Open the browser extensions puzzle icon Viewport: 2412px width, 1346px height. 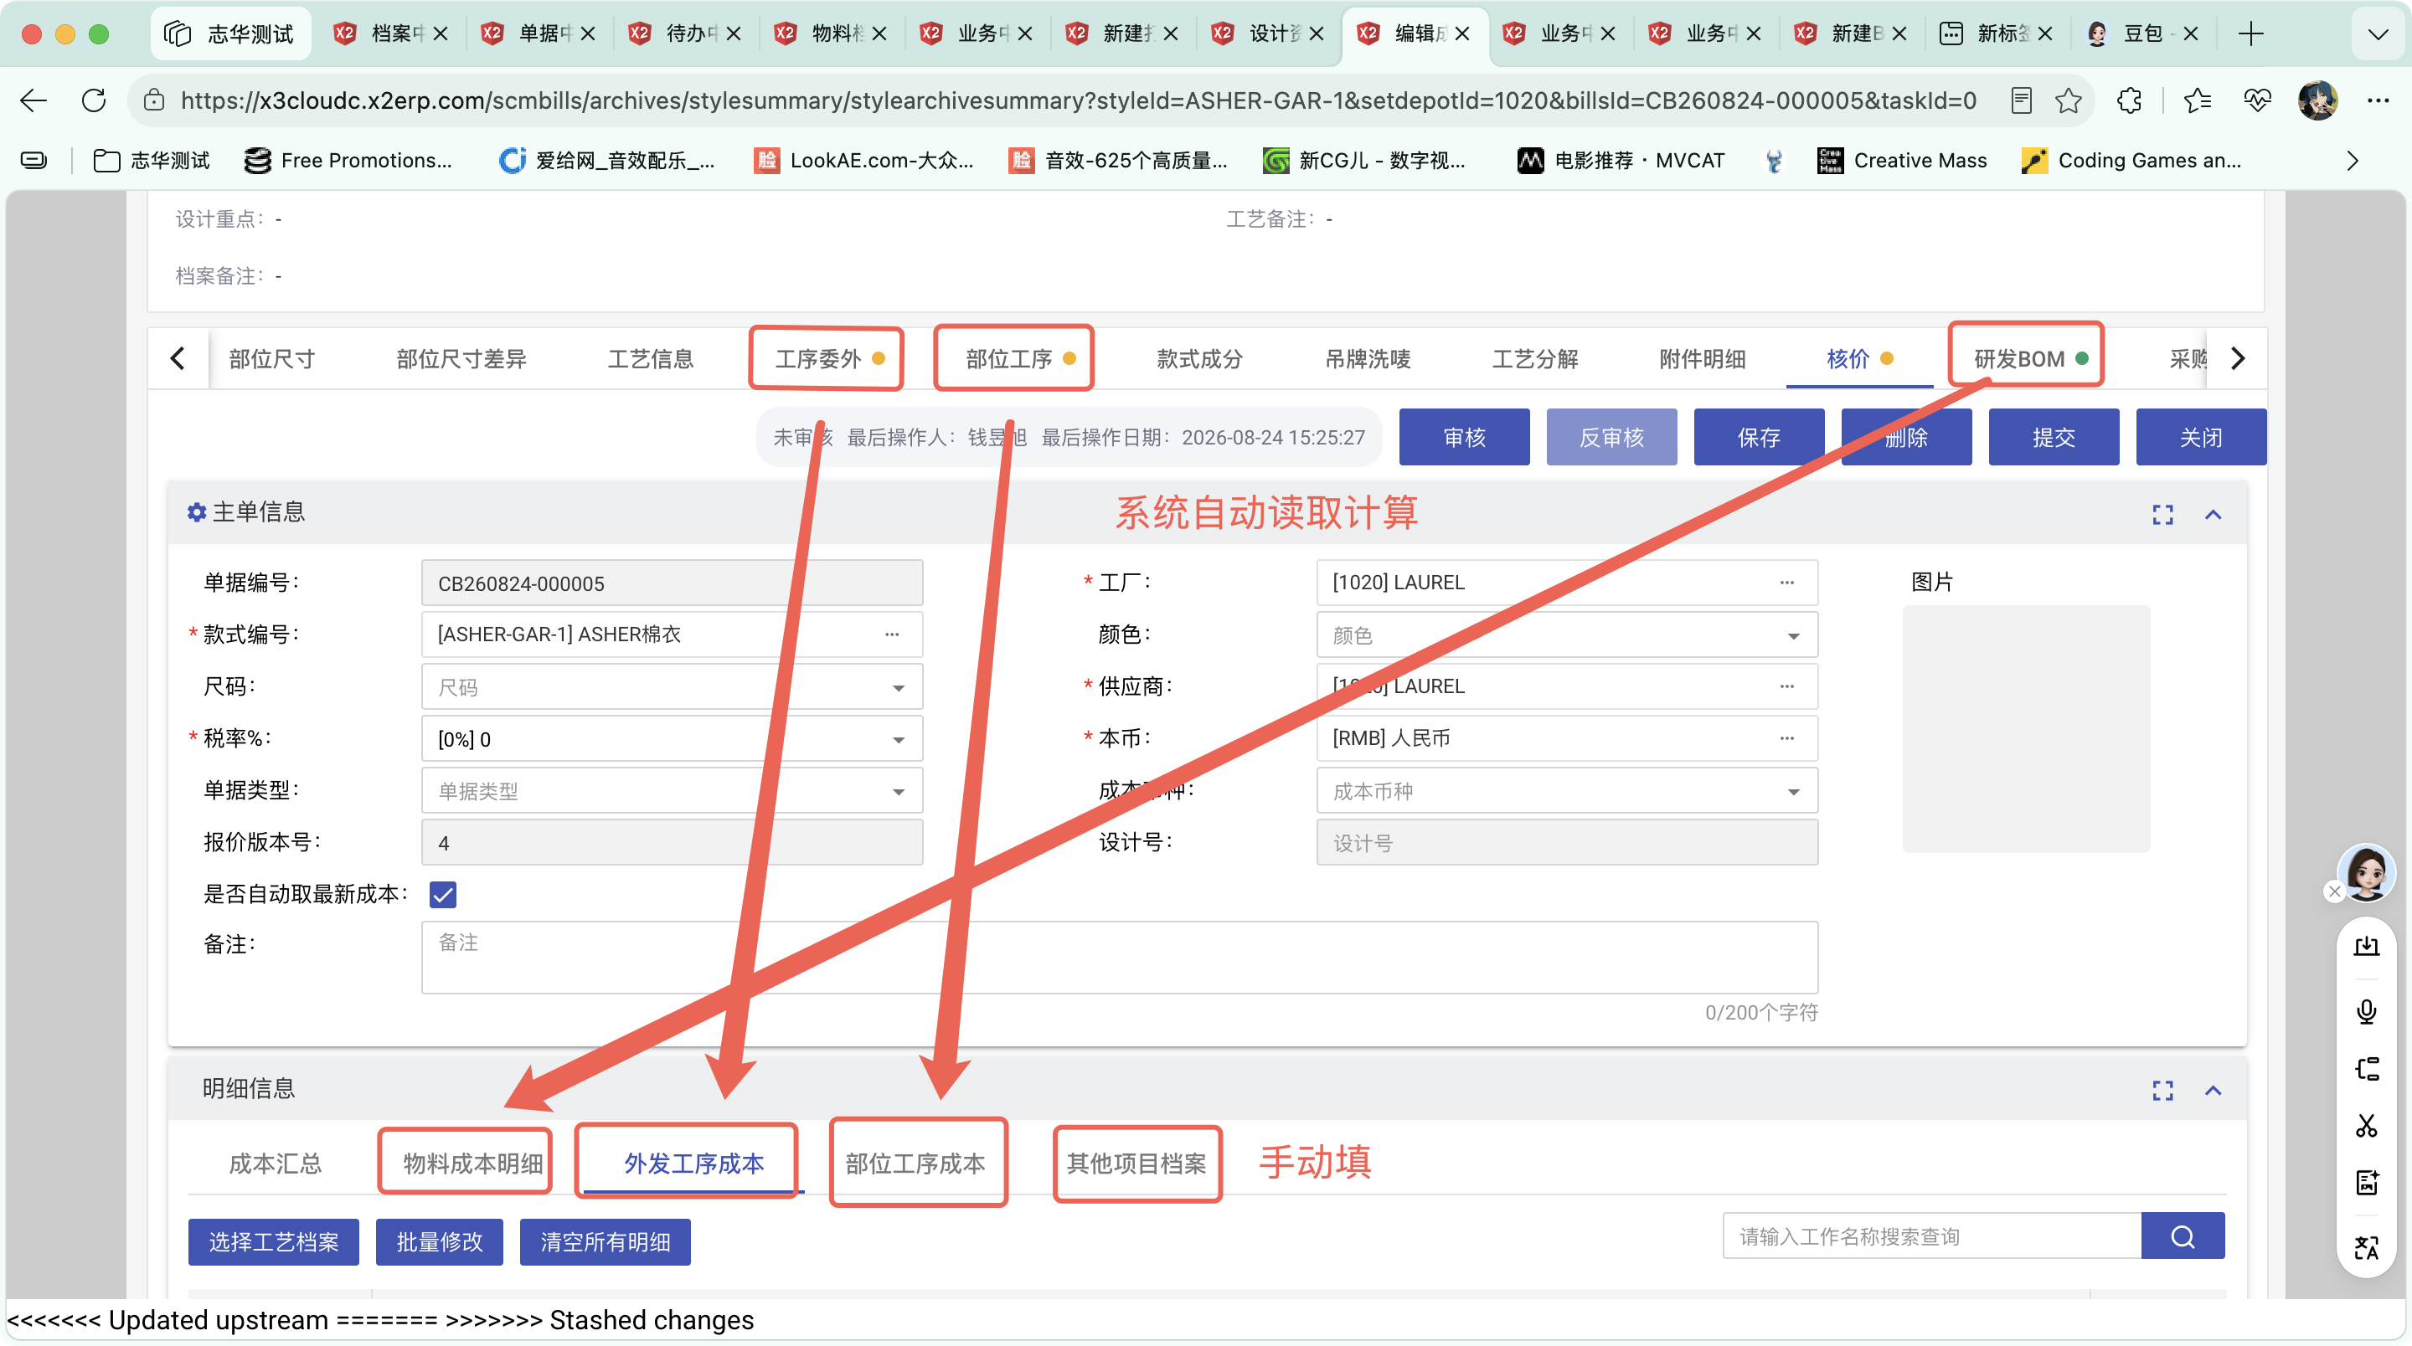[2129, 100]
